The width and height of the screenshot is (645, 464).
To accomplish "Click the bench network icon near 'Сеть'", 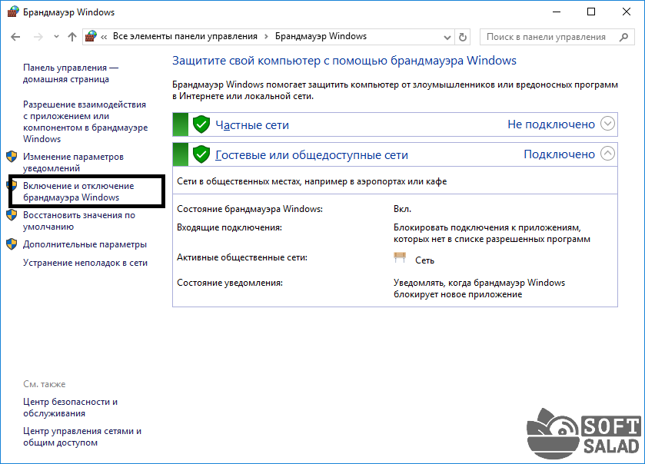I will coord(400,257).
